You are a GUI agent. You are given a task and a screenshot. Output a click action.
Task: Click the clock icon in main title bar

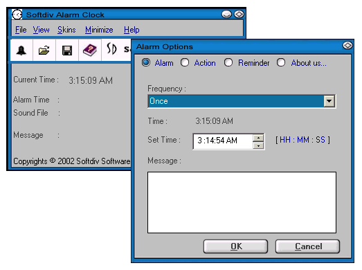click(x=17, y=15)
